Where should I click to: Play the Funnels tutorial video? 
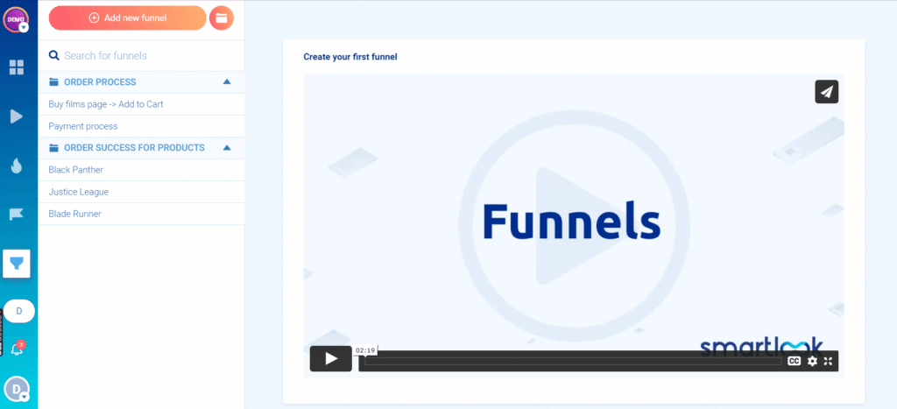330,358
